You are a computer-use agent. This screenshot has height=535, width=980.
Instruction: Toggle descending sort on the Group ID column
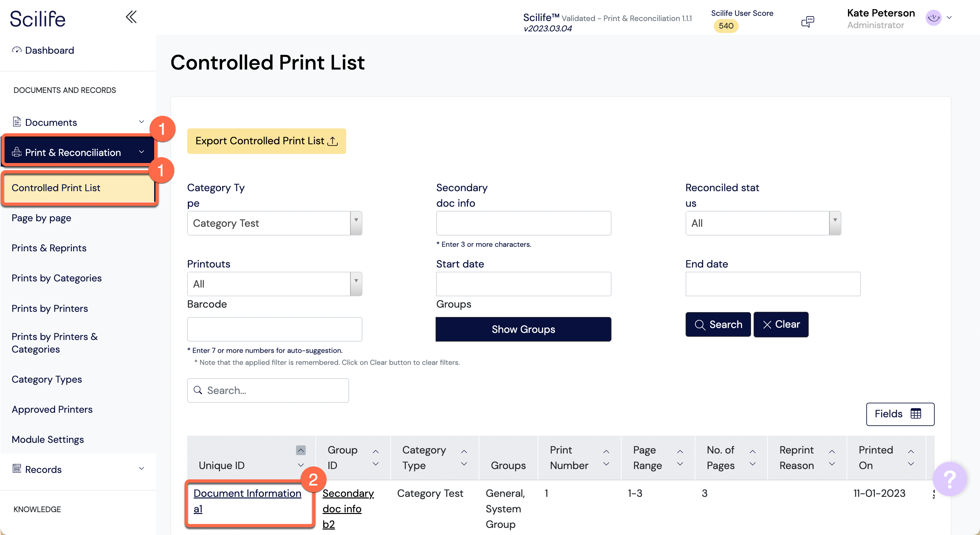coord(376,464)
